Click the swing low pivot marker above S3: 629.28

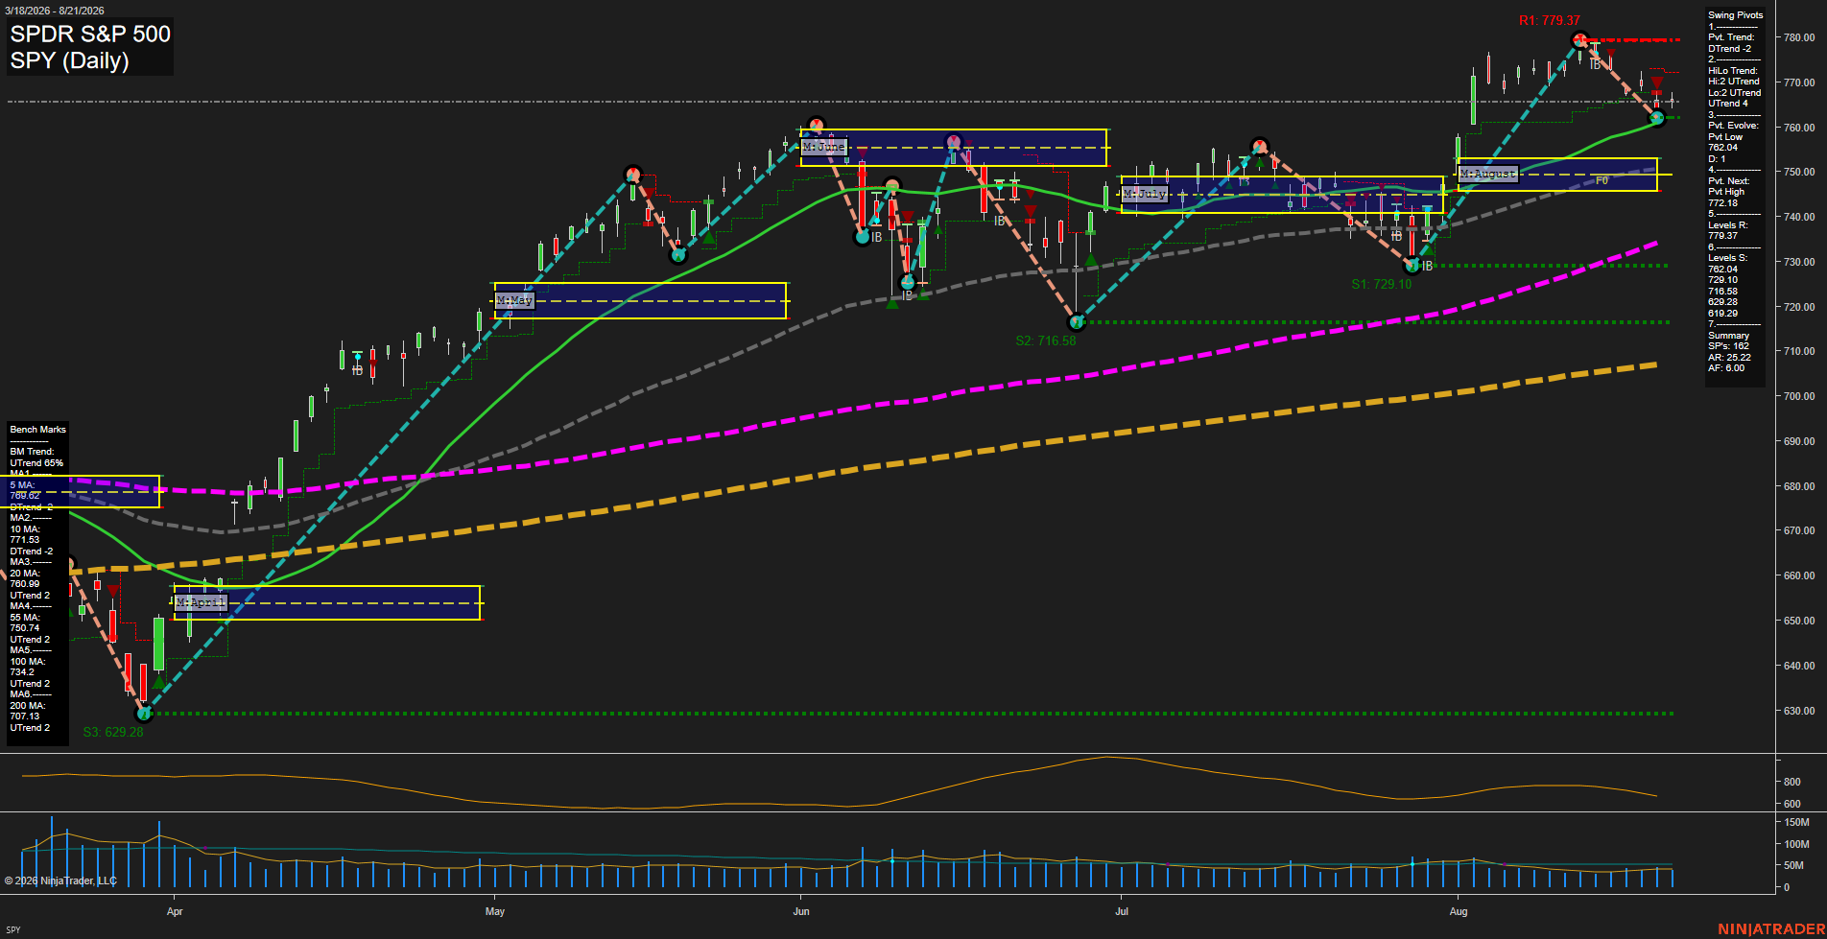[x=143, y=714]
